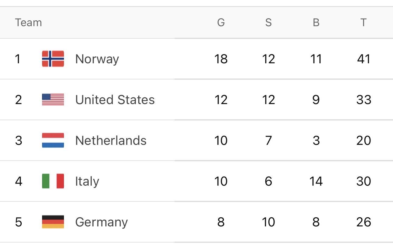The width and height of the screenshot is (393, 248).
Task: Click Norway's total of 41 medals
Action: pos(363,59)
